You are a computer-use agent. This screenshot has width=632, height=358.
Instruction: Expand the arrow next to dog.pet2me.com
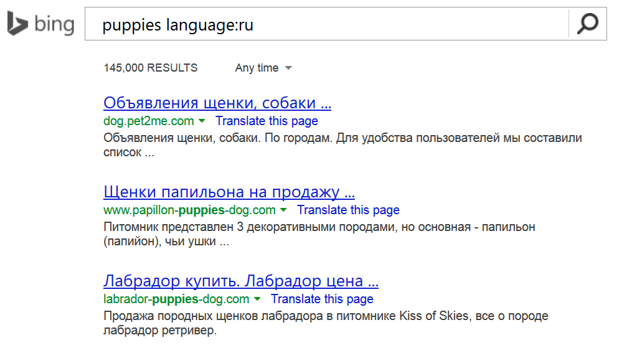pos(202,121)
